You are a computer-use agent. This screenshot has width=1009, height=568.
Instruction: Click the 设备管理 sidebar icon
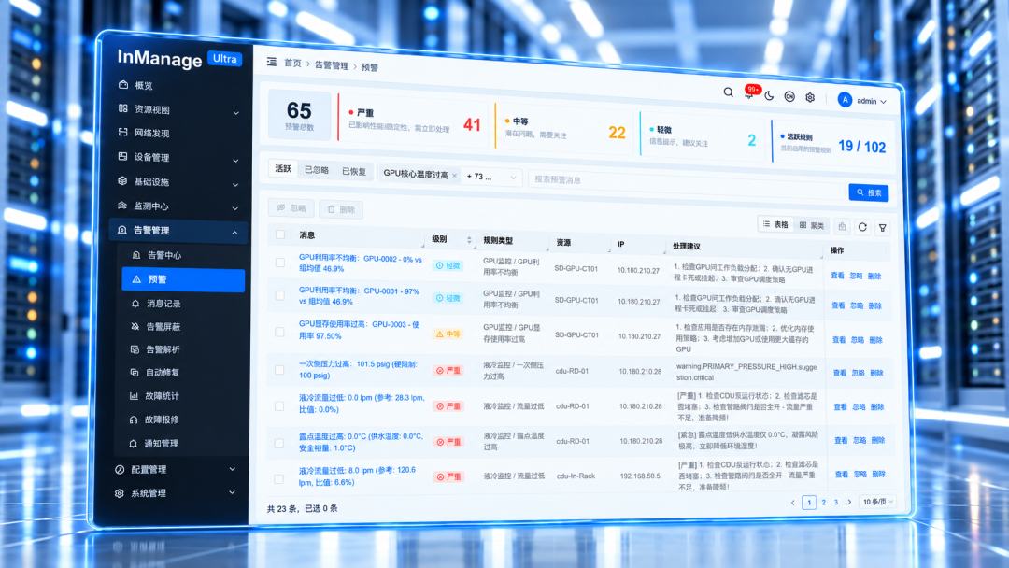(123, 156)
